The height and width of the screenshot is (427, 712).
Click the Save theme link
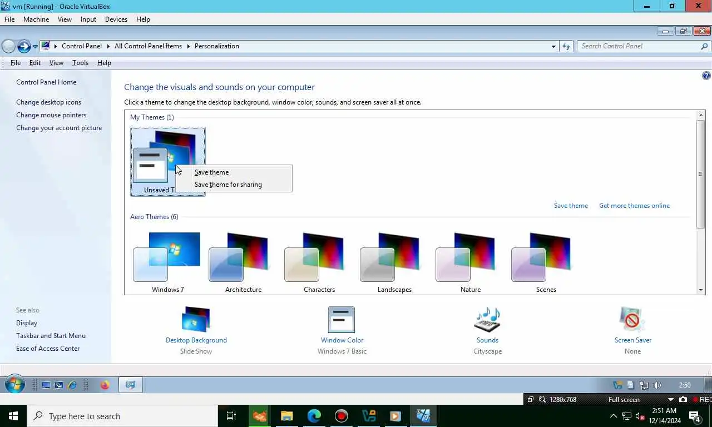point(571,206)
